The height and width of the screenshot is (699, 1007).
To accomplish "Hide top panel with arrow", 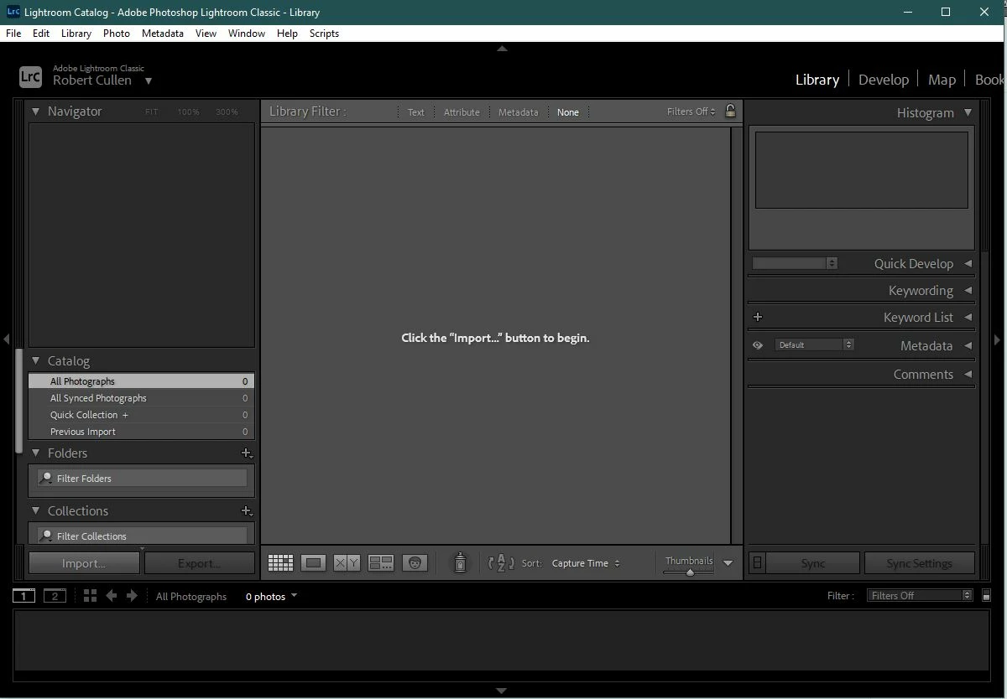I will 502,49.
